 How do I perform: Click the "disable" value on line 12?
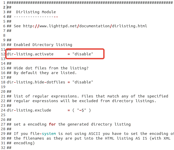(x=83, y=54)
